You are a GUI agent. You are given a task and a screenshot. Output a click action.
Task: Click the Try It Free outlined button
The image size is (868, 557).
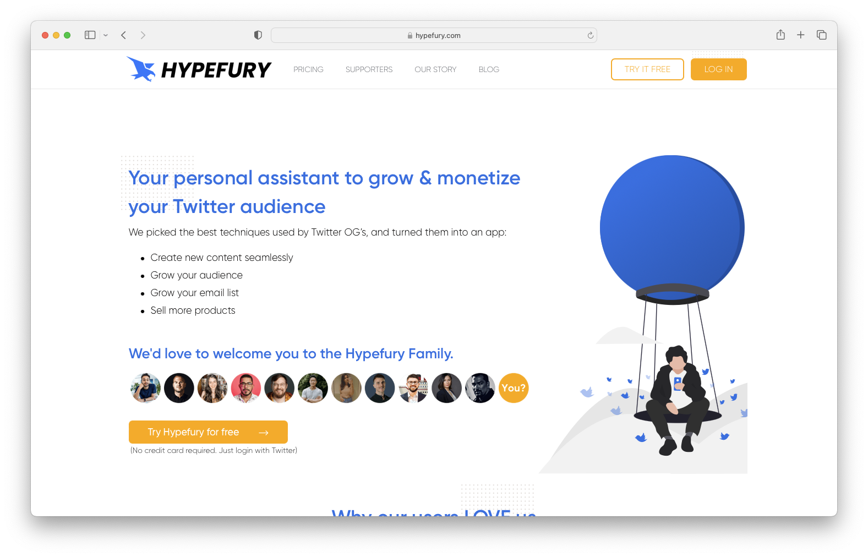click(x=647, y=69)
